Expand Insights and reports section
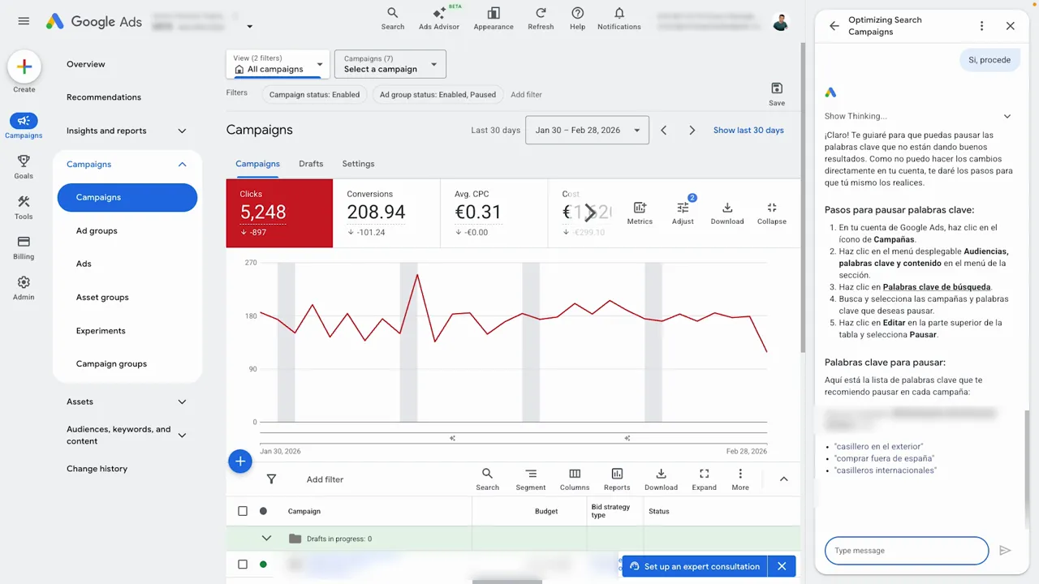1039x584 pixels. [182, 131]
